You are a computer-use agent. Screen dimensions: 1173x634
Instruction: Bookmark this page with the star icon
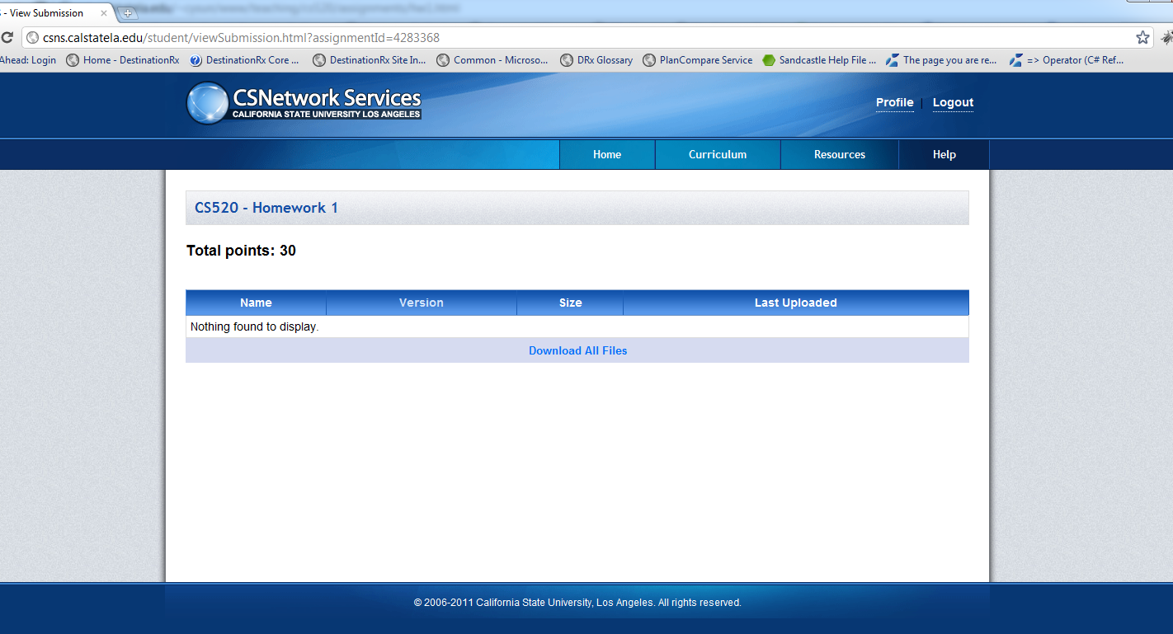coord(1142,38)
